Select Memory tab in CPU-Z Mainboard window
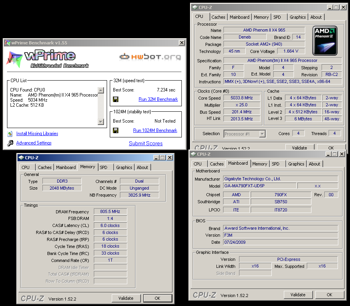 [x=260, y=164]
